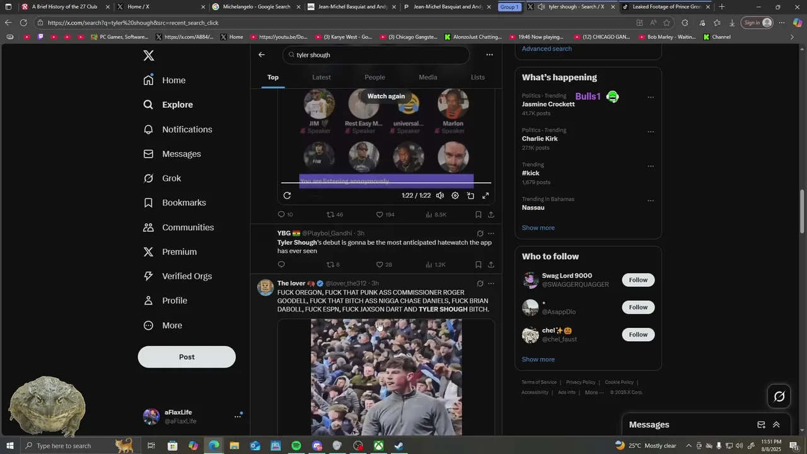Image resolution: width=807 pixels, height=454 pixels.
Task: Switch to the Lists tab
Action: point(478,77)
